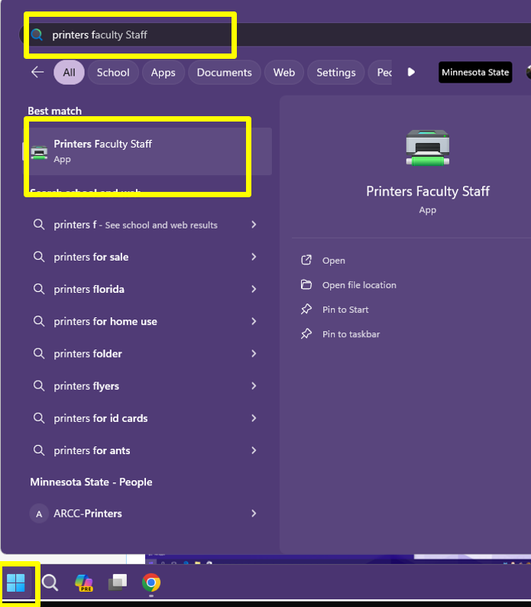Pin Printers Faculty Staff to taskbar
531x607 pixels.
(x=351, y=334)
